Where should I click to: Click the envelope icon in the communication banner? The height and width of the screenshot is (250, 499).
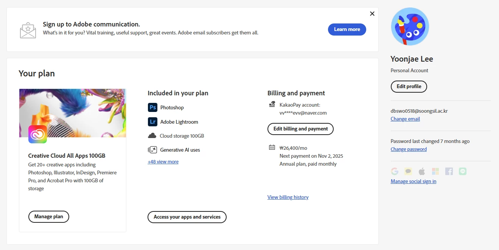tap(28, 30)
